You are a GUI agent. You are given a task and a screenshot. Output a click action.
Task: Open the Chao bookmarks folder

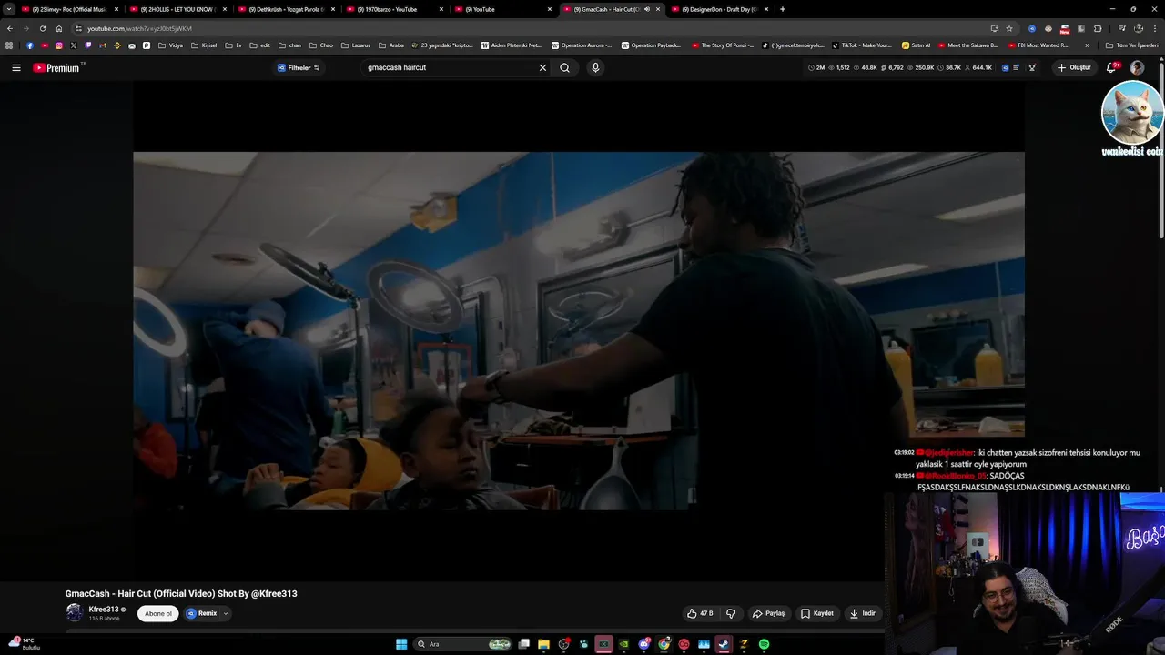tap(321, 45)
